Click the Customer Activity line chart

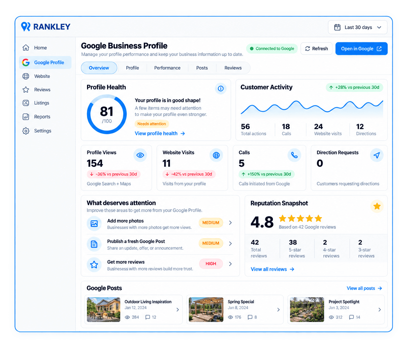(312, 108)
